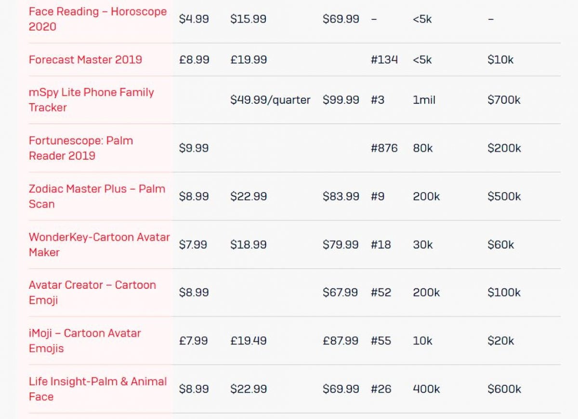The width and height of the screenshot is (578, 419).
Task: Select the $99.99 price for mSpy
Action: pyautogui.click(x=341, y=100)
